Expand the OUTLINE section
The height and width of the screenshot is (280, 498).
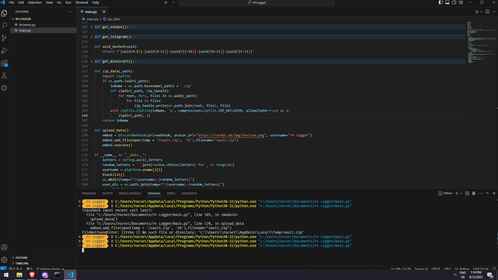coord(21,258)
